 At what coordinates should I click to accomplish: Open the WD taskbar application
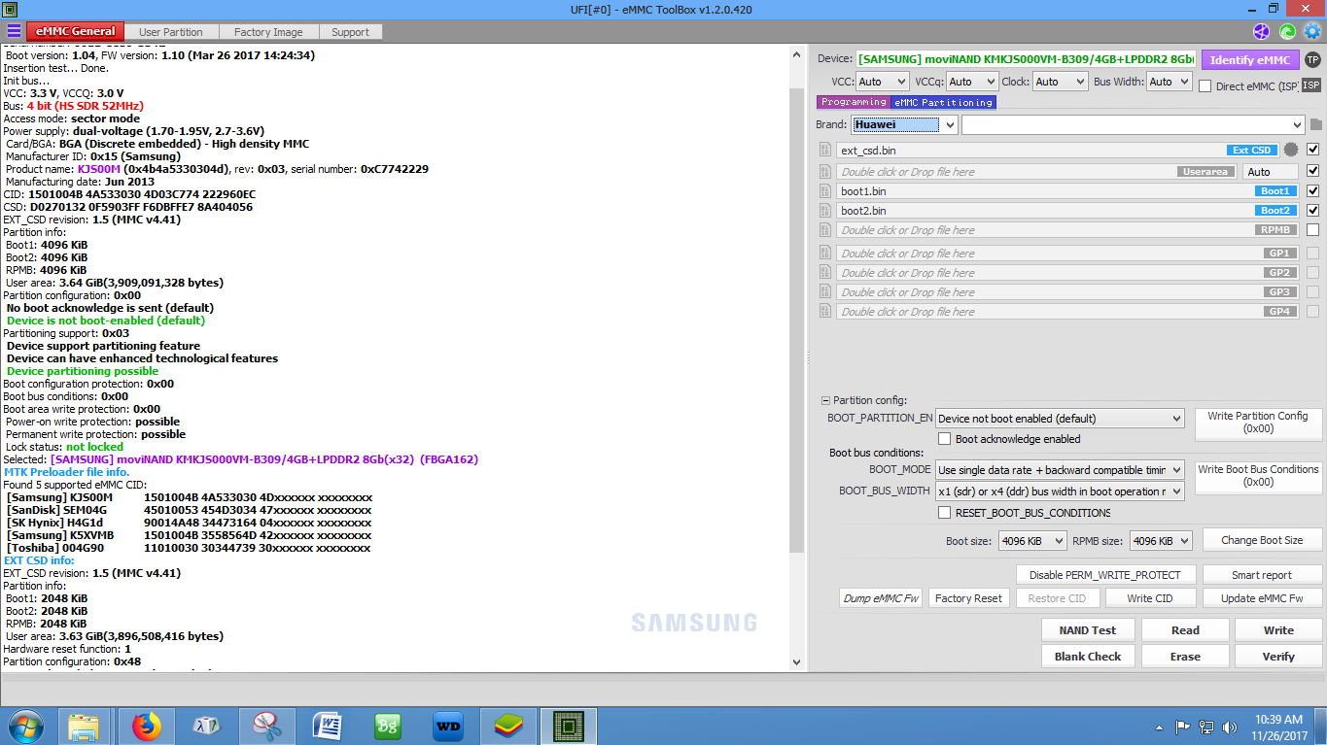pos(448,726)
